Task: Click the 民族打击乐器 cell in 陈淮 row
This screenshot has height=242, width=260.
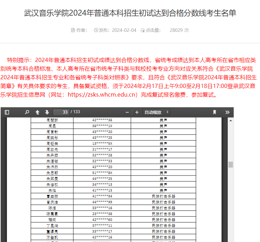Action: pyautogui.click(x=163, y=208)
